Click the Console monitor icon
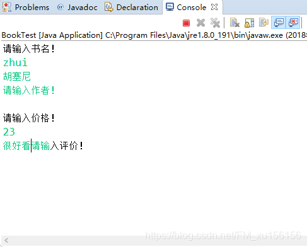 click(170, 7)
